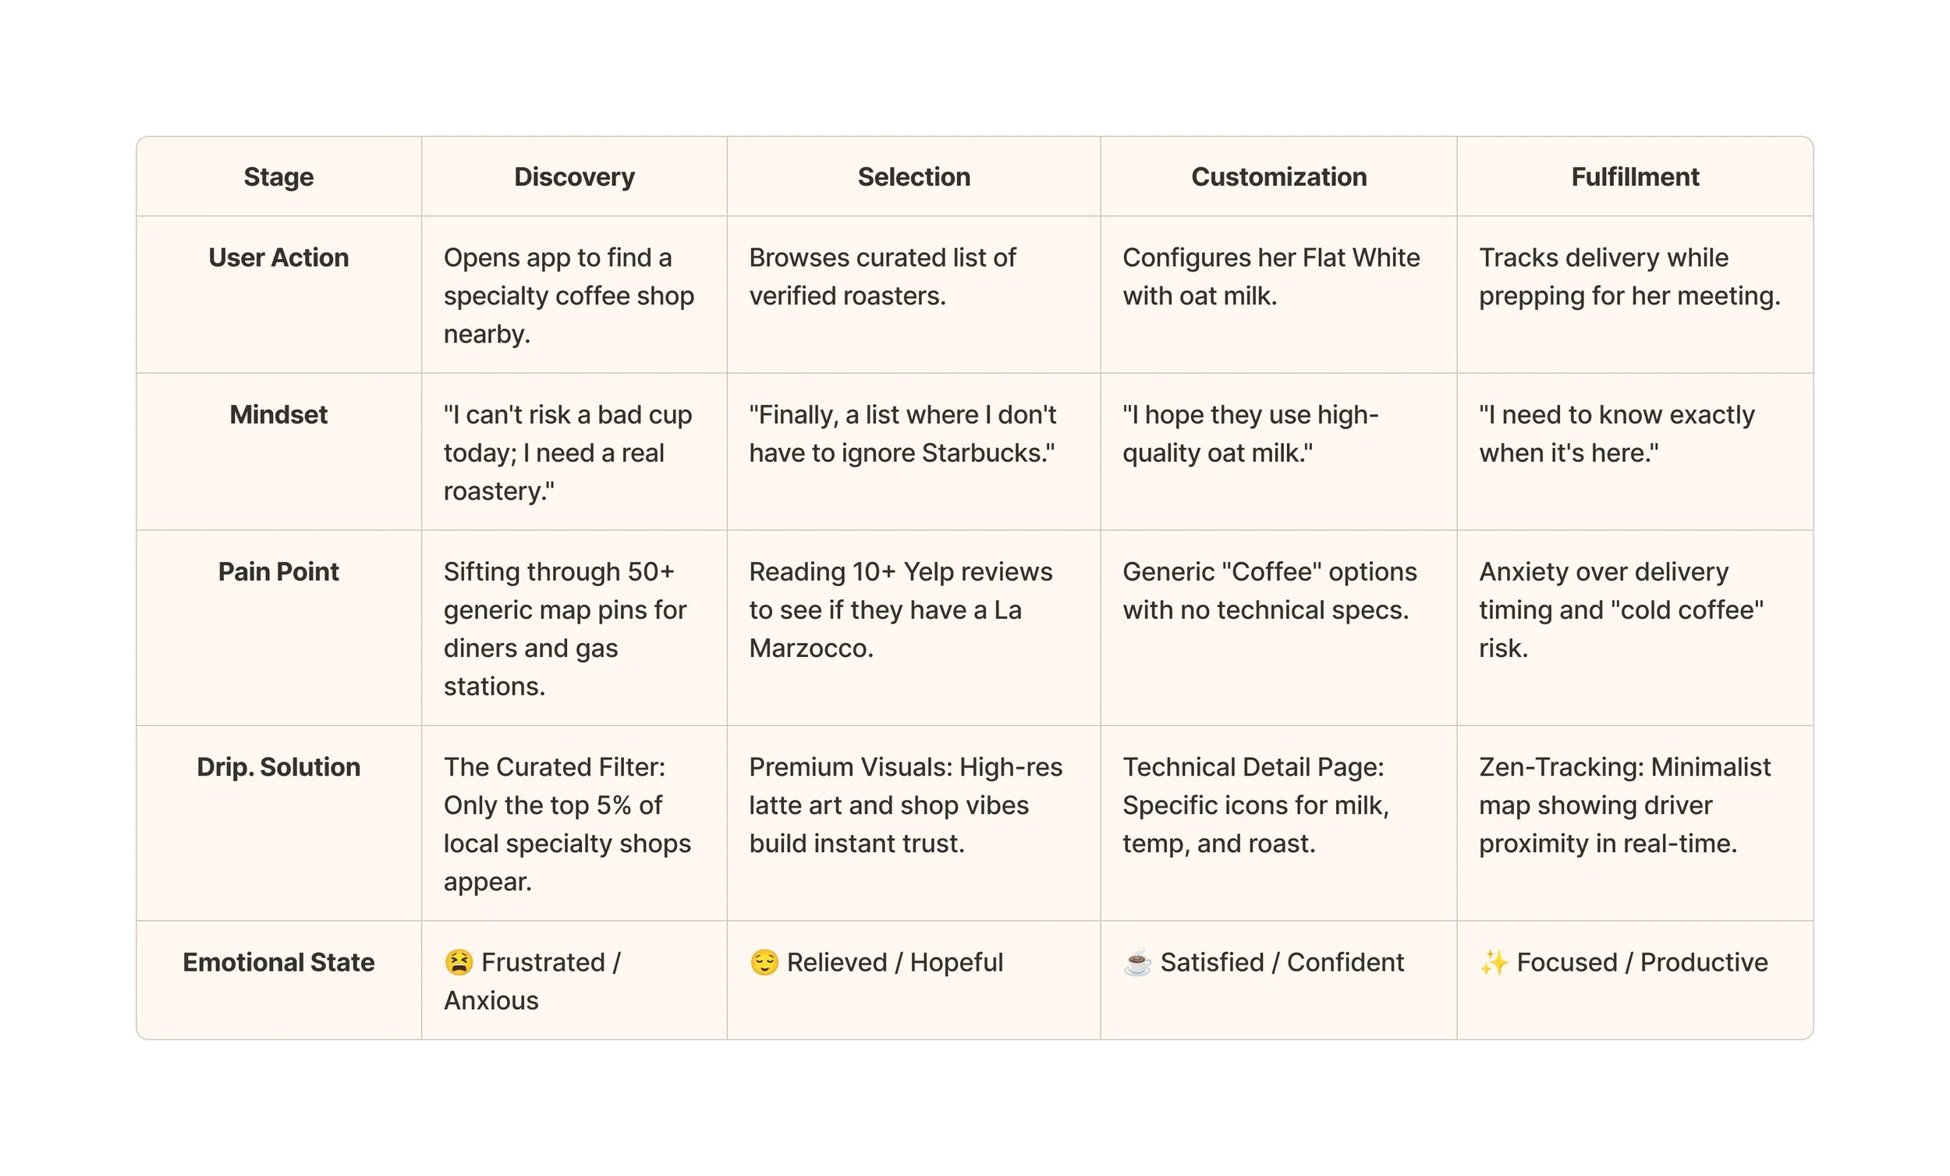Image resolution: width=1950 pixels, height=1176 pixels.
Task: Click the User Action row label
Action: 278,258
